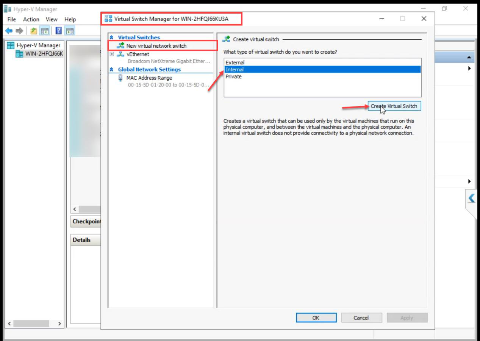Expand the vEthernet tree node

tap(112, 54)
